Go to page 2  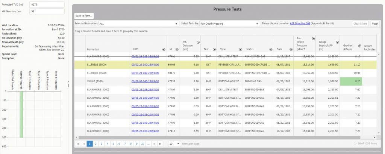pos(96,144)
